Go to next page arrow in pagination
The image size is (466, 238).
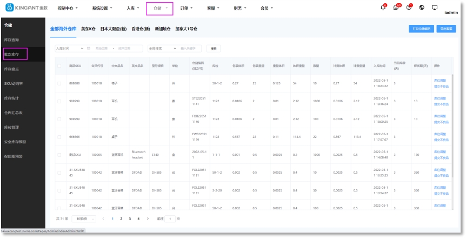pyautogui.click(x=147, y=219)
